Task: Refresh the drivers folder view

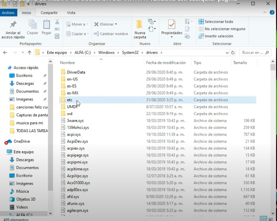Action: pos(233,53)
